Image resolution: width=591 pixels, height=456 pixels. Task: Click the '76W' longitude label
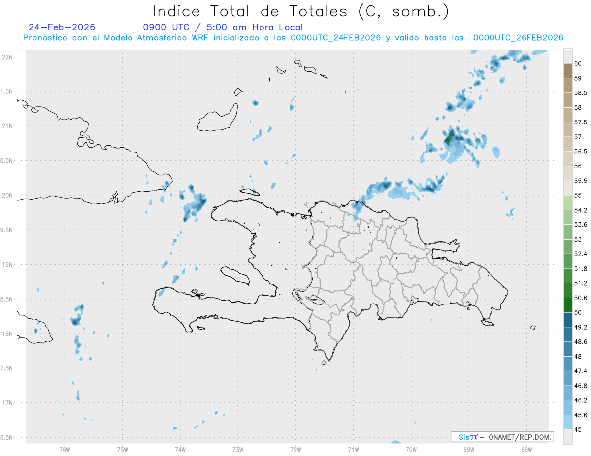point(65,449)
